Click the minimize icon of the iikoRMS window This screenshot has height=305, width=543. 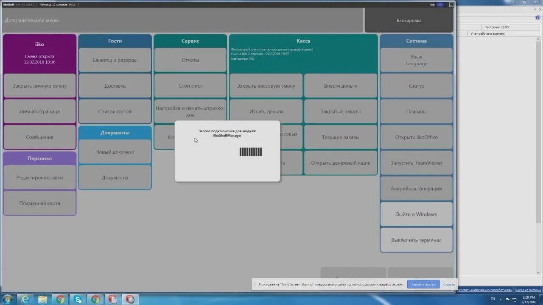(451, 5)
